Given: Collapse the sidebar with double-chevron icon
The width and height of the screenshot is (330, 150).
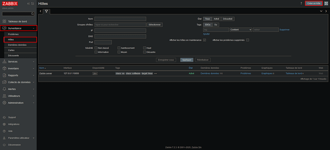Looking at the screenshot, I should pos(29,4).
